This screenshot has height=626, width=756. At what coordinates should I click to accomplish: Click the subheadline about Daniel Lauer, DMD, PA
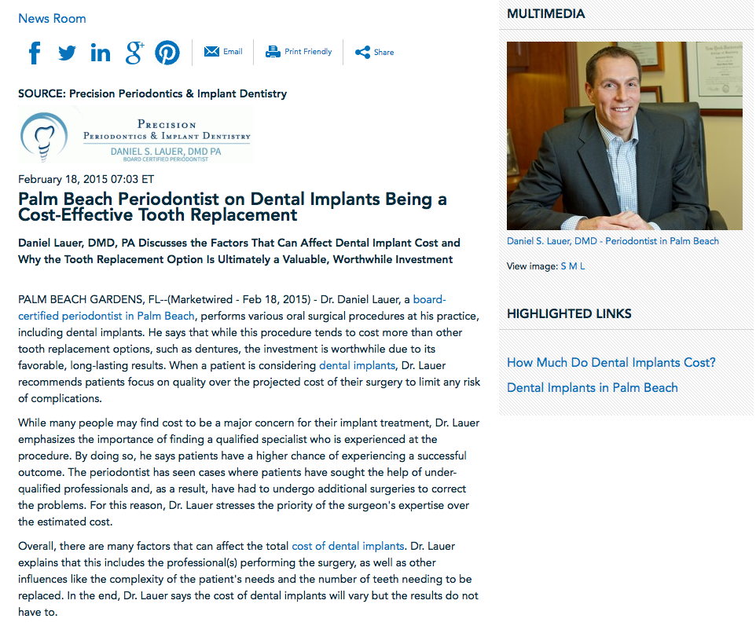(239, 251)
